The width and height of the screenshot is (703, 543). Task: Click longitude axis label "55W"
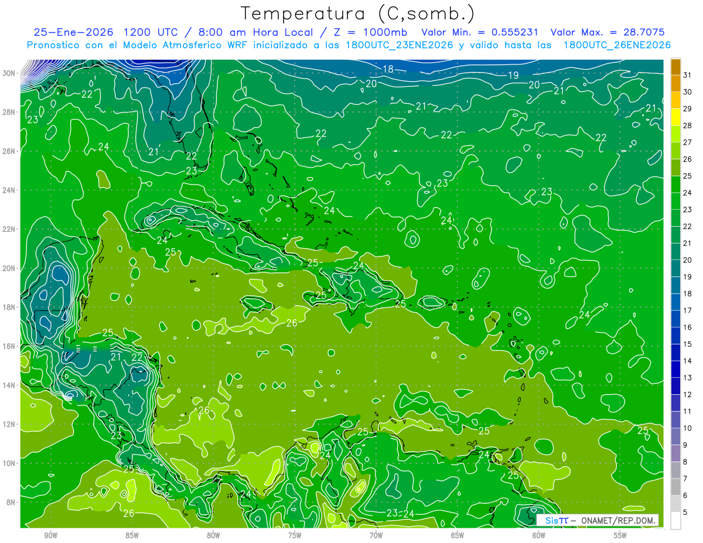coord(620,535)
